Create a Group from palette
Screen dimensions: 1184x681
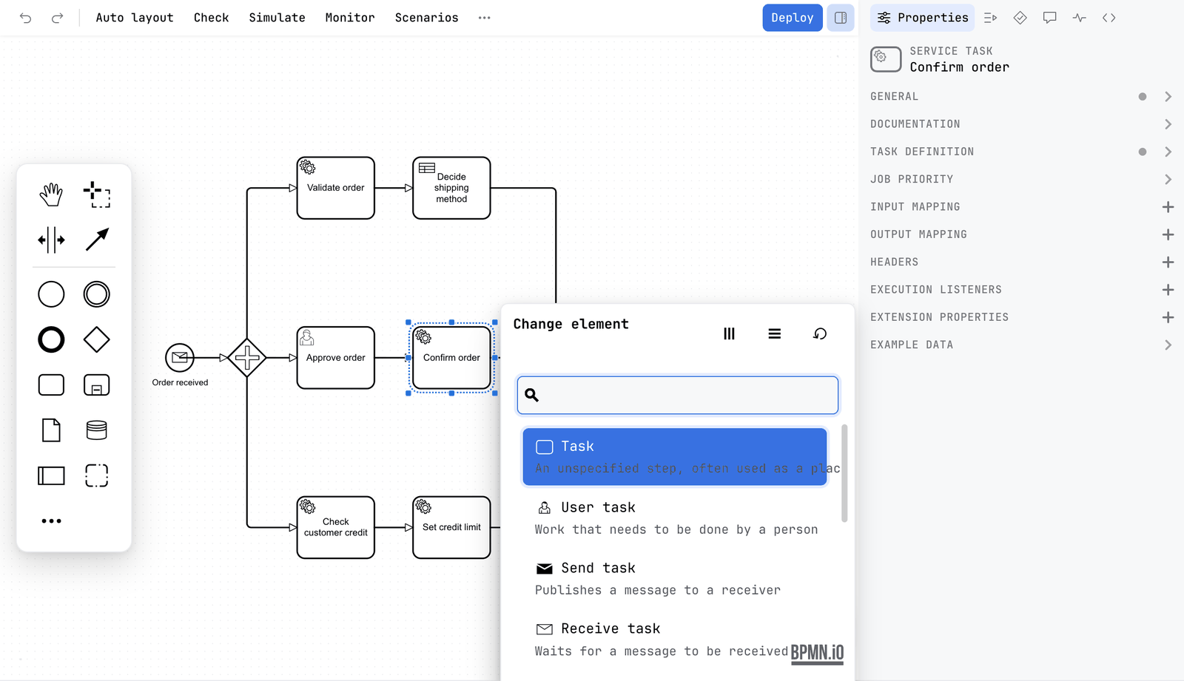97,475
